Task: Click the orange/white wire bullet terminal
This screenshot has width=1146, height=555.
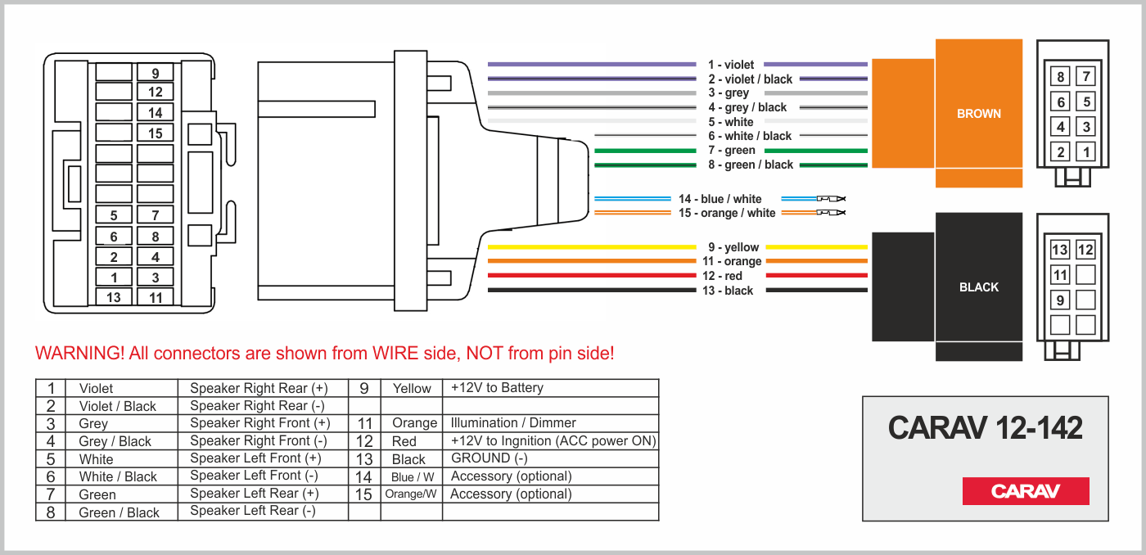Action: (x=831, y=213)
